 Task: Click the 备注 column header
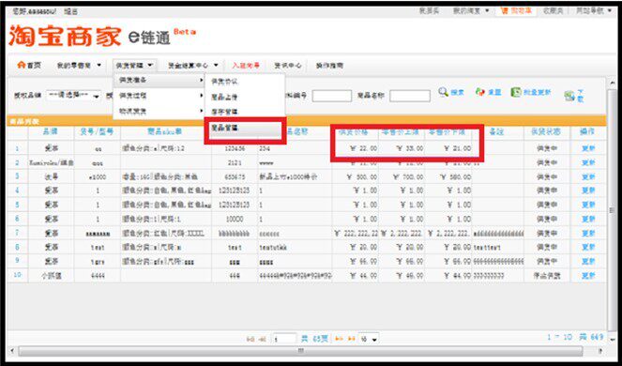tap(496, 131)
